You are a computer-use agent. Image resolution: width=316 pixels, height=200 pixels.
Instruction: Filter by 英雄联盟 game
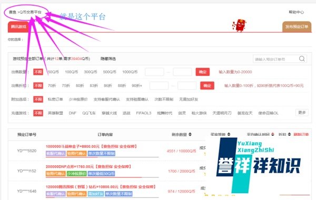55,113
